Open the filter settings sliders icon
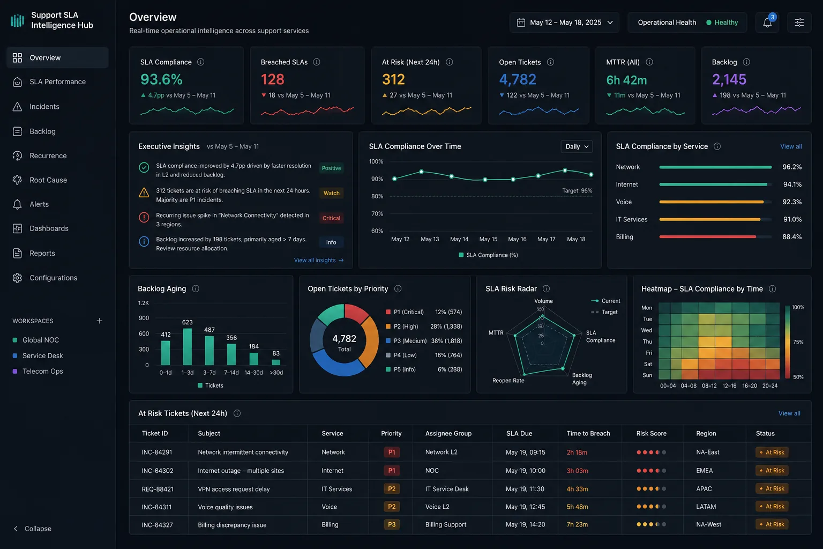 (799, 23)
